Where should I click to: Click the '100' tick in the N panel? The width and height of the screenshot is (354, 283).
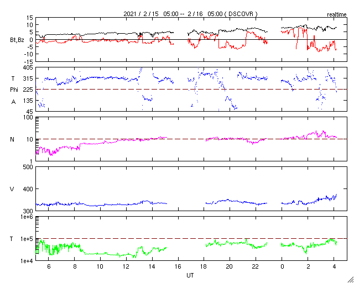pyautogui.click(x=28, y=117)
